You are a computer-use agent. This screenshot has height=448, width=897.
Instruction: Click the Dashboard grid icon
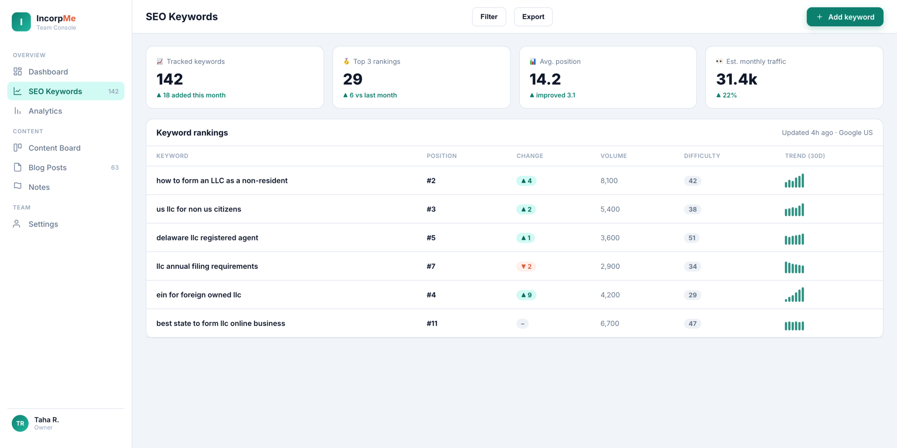point(18,72)
